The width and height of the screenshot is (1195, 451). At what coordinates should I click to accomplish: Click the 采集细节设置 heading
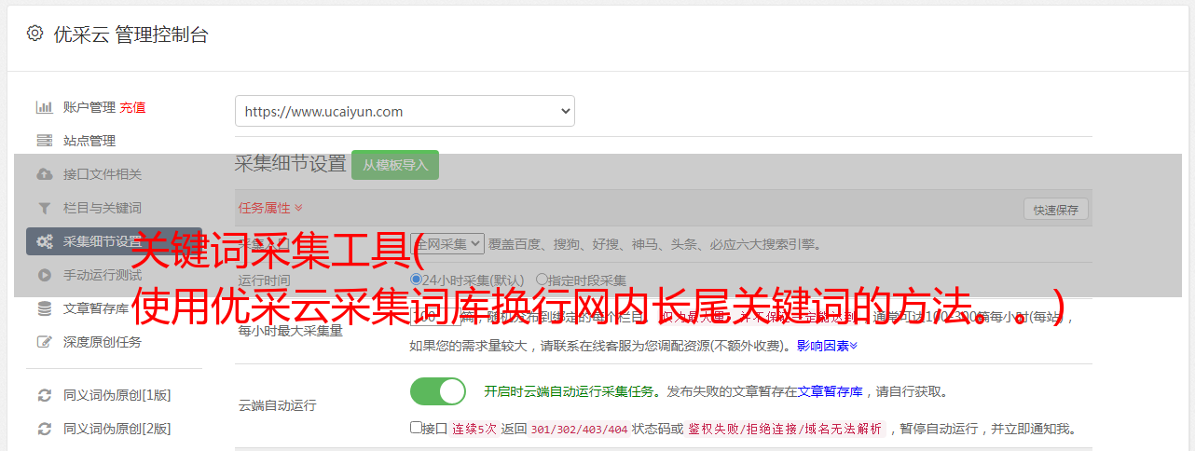click(290, 164)
